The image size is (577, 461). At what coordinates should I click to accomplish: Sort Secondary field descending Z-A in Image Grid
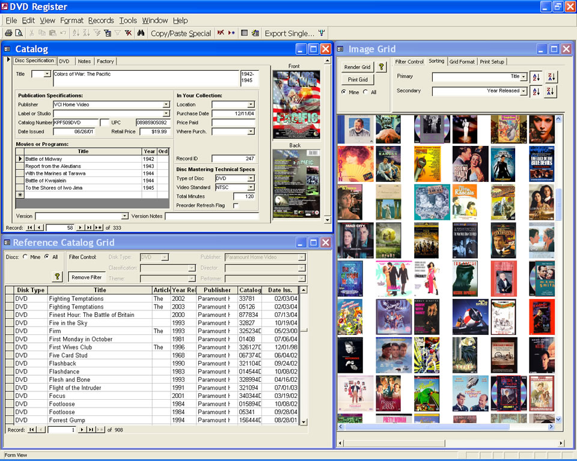[x=551, y=91]
